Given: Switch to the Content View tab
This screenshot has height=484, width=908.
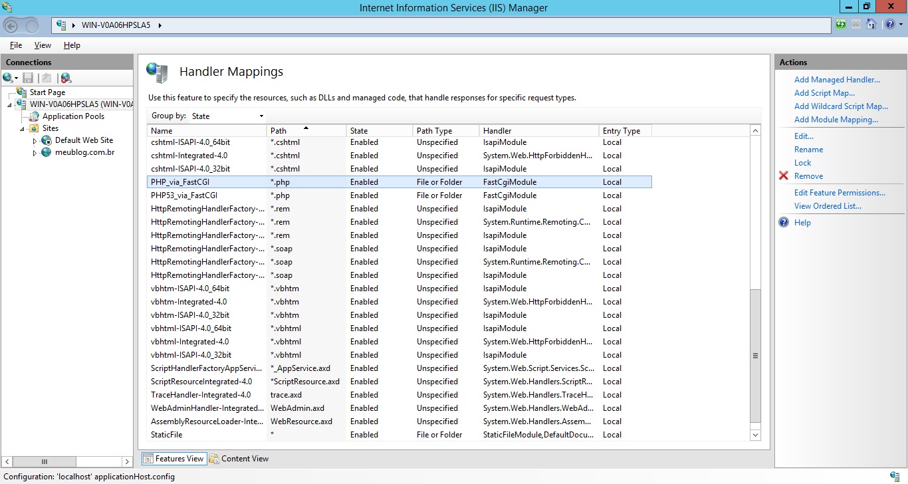Looking at the screenshot, I should [x=239, y=459].
